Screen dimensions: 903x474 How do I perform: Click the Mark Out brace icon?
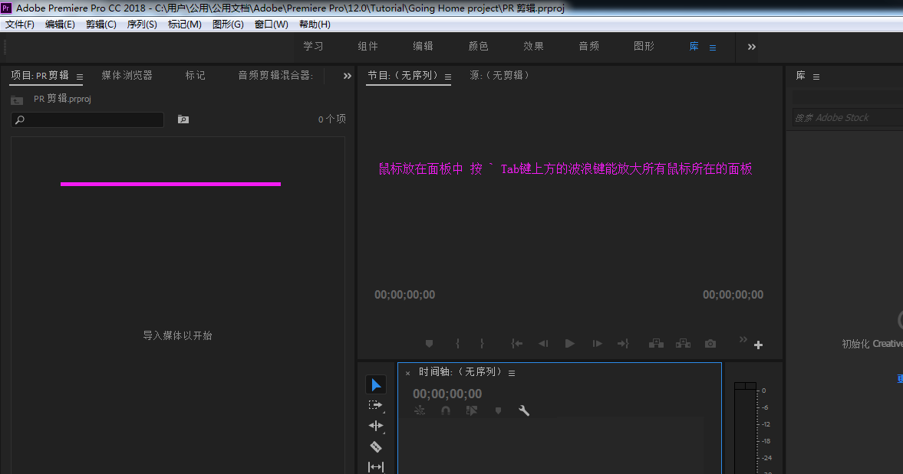pos(482,344)
